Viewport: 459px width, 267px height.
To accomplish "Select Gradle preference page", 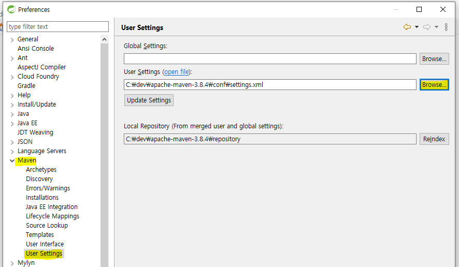I will 26,86.
